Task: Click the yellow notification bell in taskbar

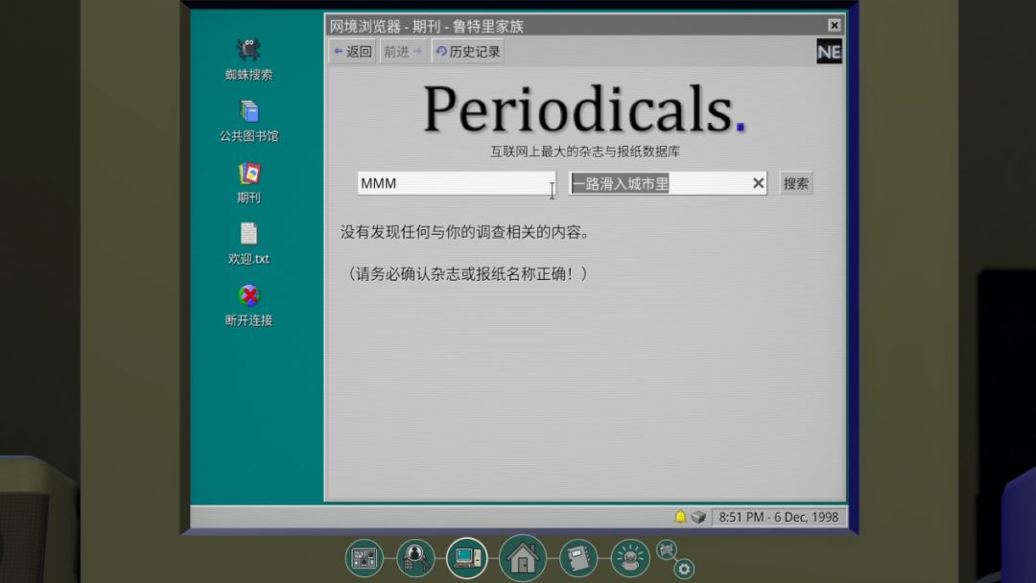Action: pyautogui.click(x=680, y=516)
